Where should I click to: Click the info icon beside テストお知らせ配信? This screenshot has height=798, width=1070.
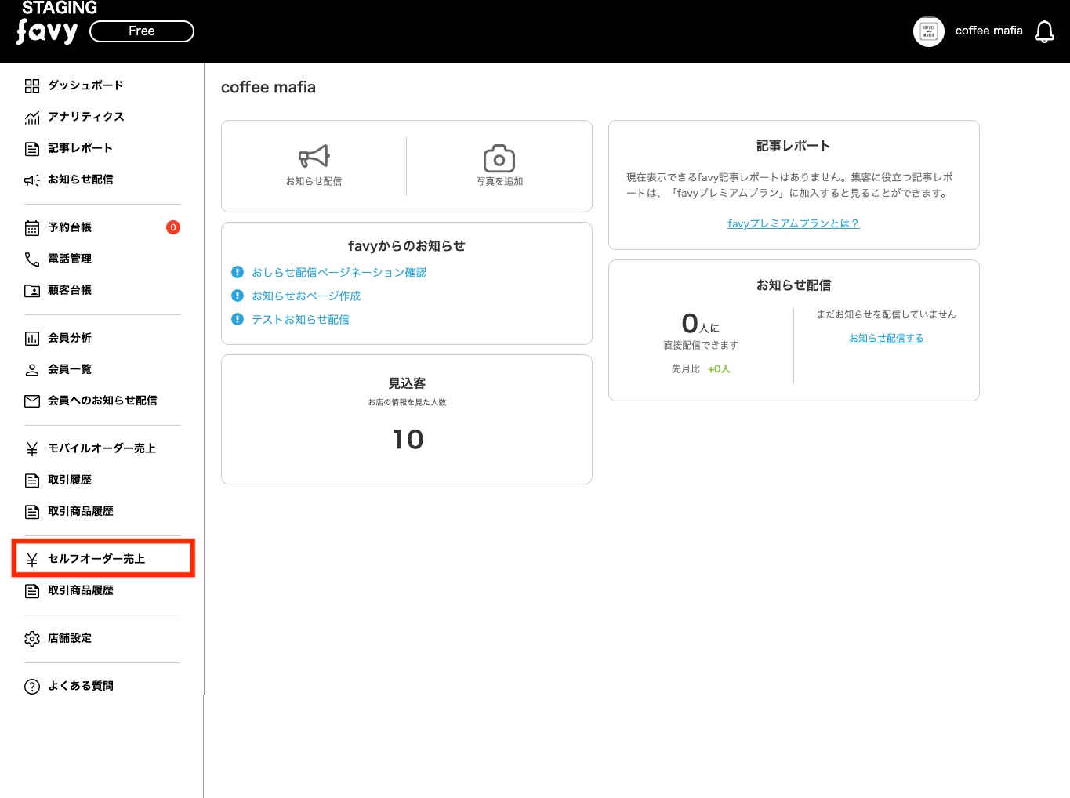point(238,319)
